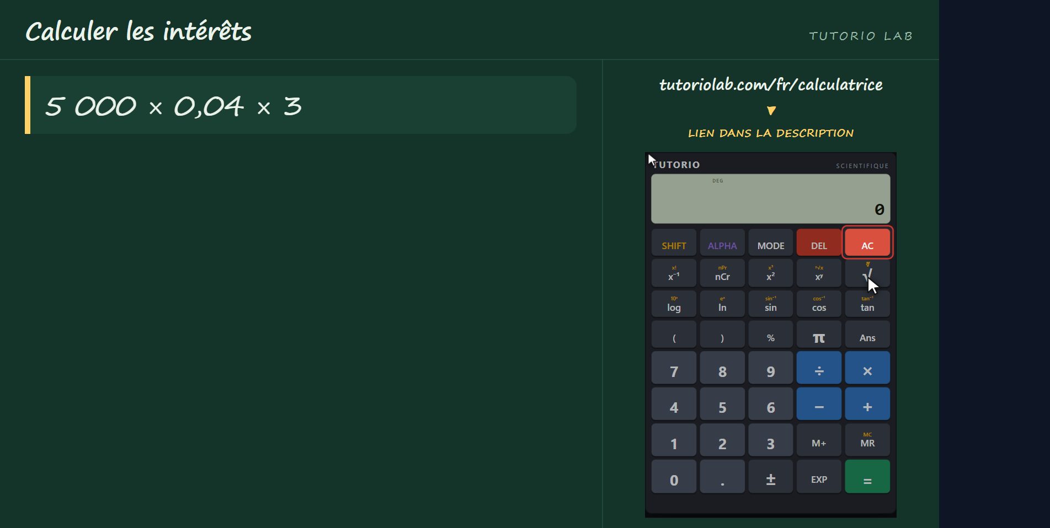The height and width of the screenshot is (528, 1050).
Task: Click the pi key
Action: (819, 335)
